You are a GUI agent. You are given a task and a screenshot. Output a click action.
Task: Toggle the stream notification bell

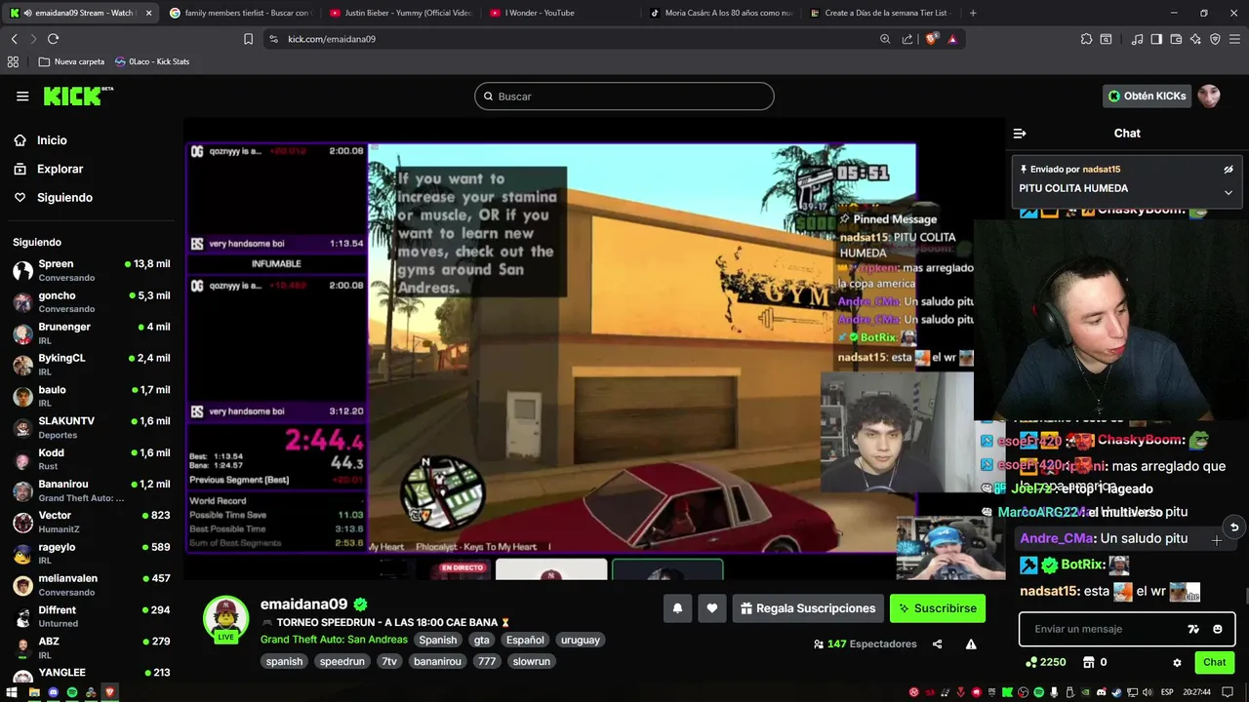point(677,608)
